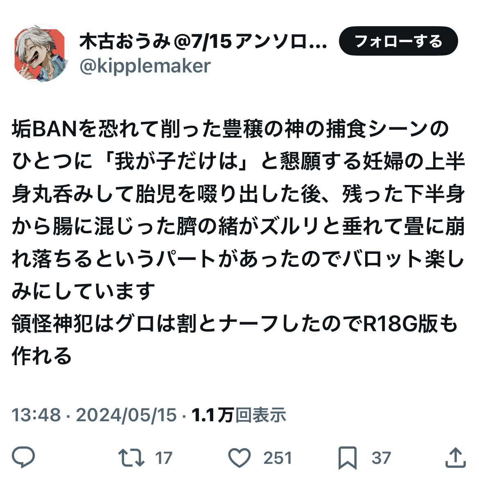Open the retweet count showing 17

pos(163,458)
